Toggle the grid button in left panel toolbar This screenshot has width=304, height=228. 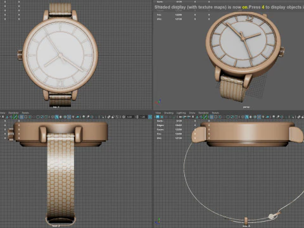[22, 117]
